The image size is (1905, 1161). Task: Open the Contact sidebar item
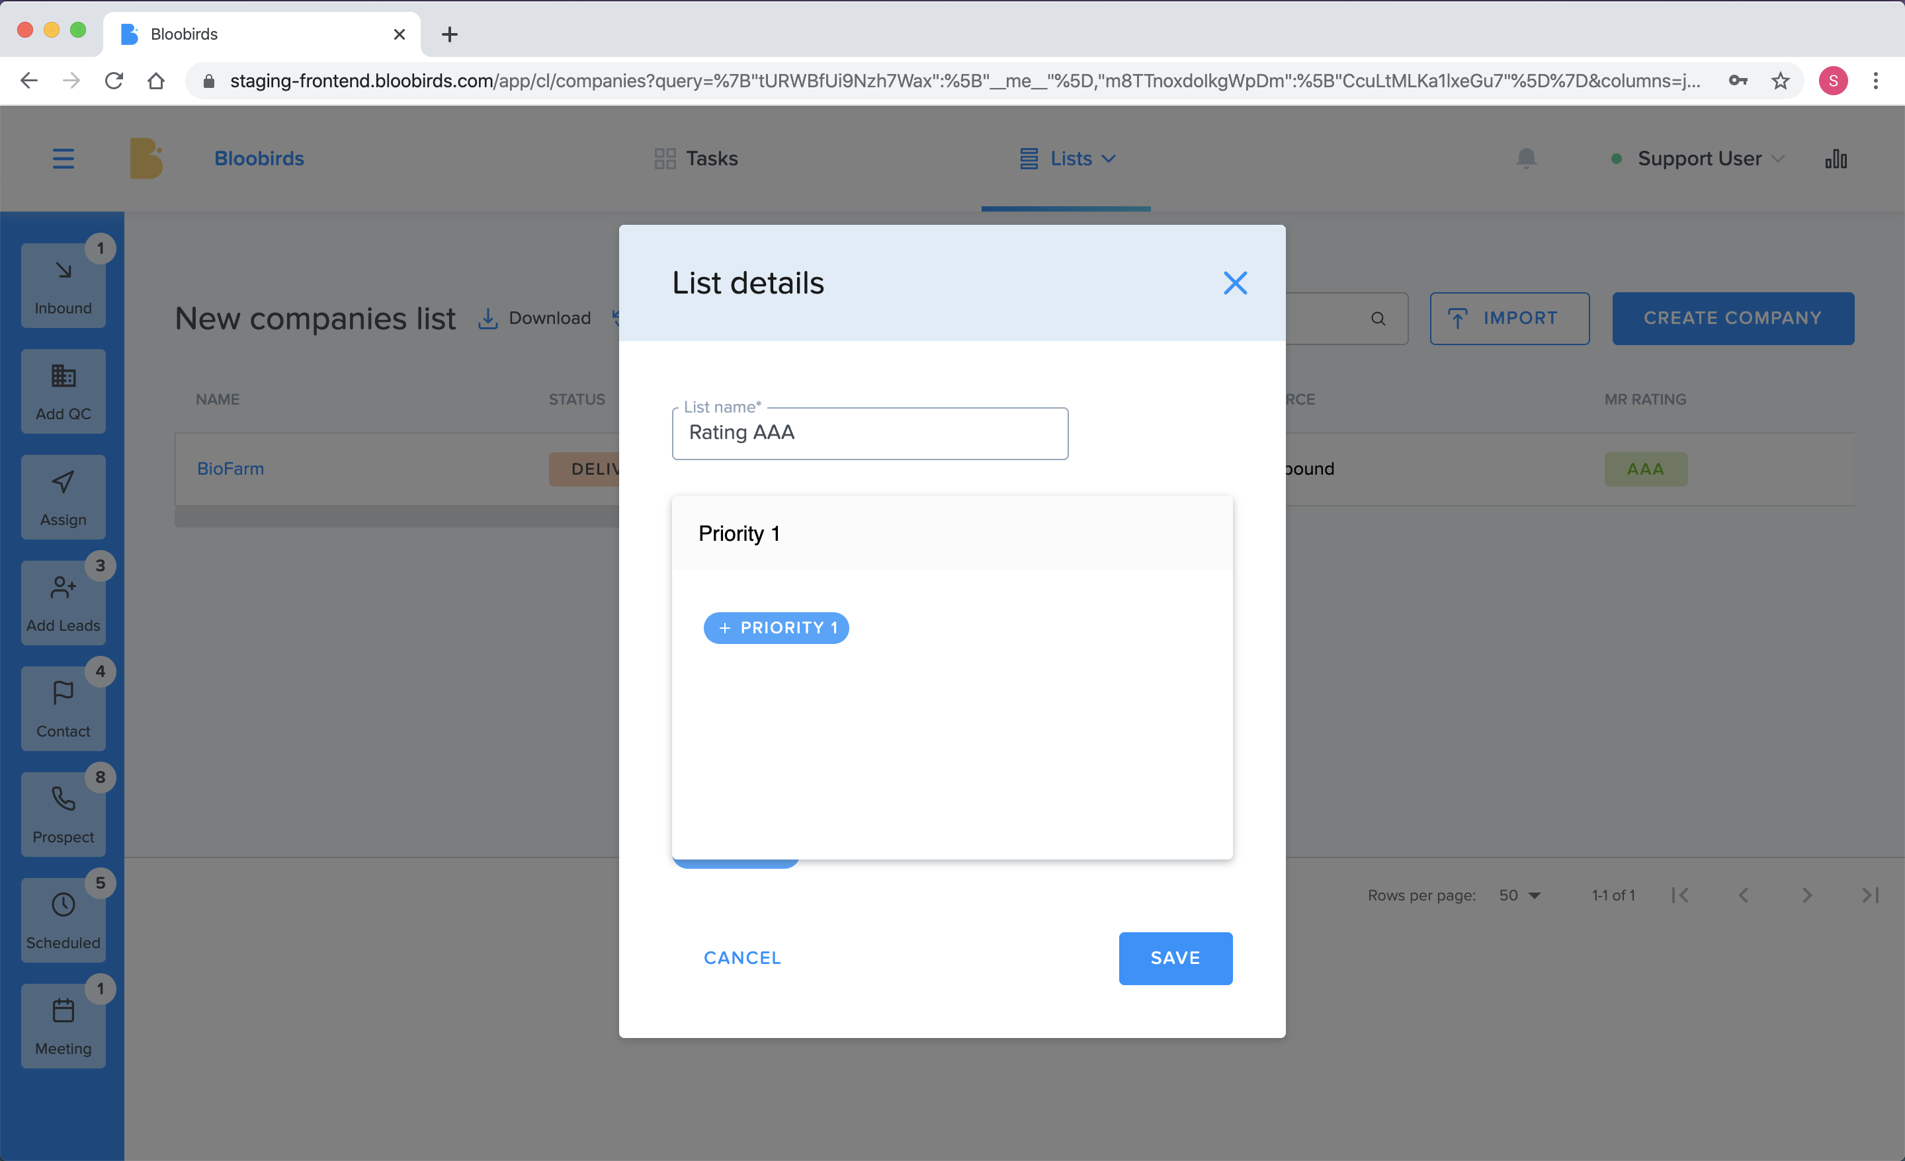(x=63, y=709)
